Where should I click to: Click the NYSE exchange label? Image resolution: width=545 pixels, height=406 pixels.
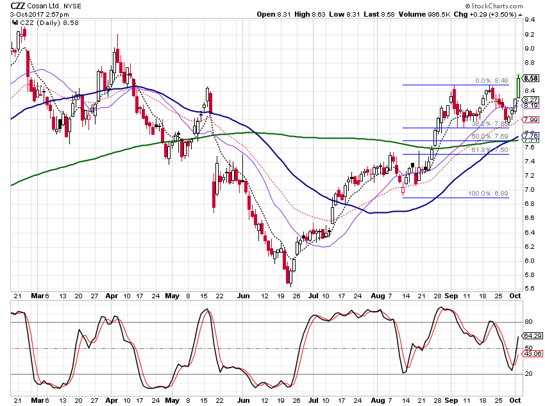(72, 6)
